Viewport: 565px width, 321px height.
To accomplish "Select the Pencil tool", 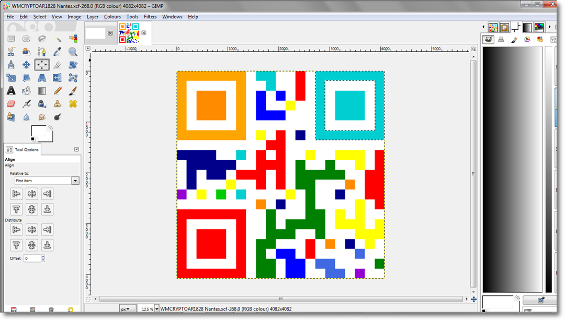I will [58, 91].
